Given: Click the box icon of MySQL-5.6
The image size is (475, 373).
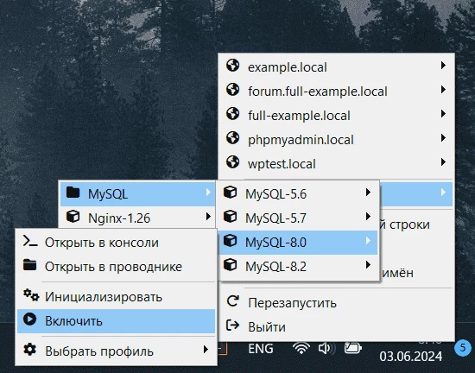Looking at the screenshot, I should [x=230, y=193].
